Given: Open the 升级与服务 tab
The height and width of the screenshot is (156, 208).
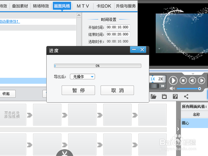Looking at the screenshot, I should 126,6.
